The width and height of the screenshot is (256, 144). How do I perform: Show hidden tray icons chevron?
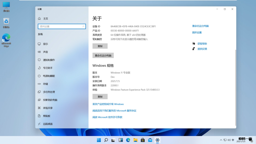click(x=221, y=140)
